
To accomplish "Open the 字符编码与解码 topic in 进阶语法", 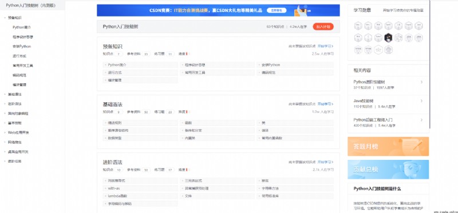I will 140,204.
